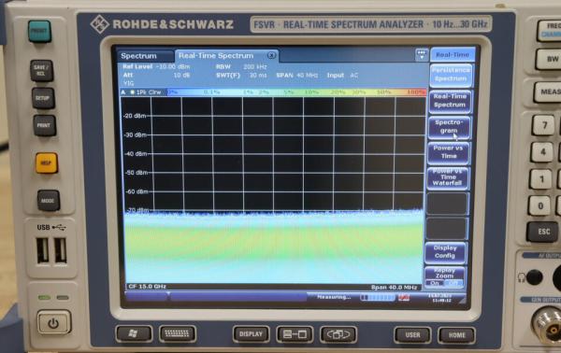The width and height of the screenshot is (561, 353).
Task: Click the -50 dBm axis label
Action: tap(137, 173)
